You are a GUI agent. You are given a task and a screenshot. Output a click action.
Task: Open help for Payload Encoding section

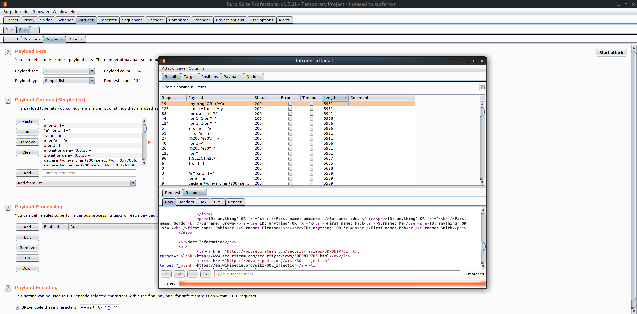tap(8, 288)
